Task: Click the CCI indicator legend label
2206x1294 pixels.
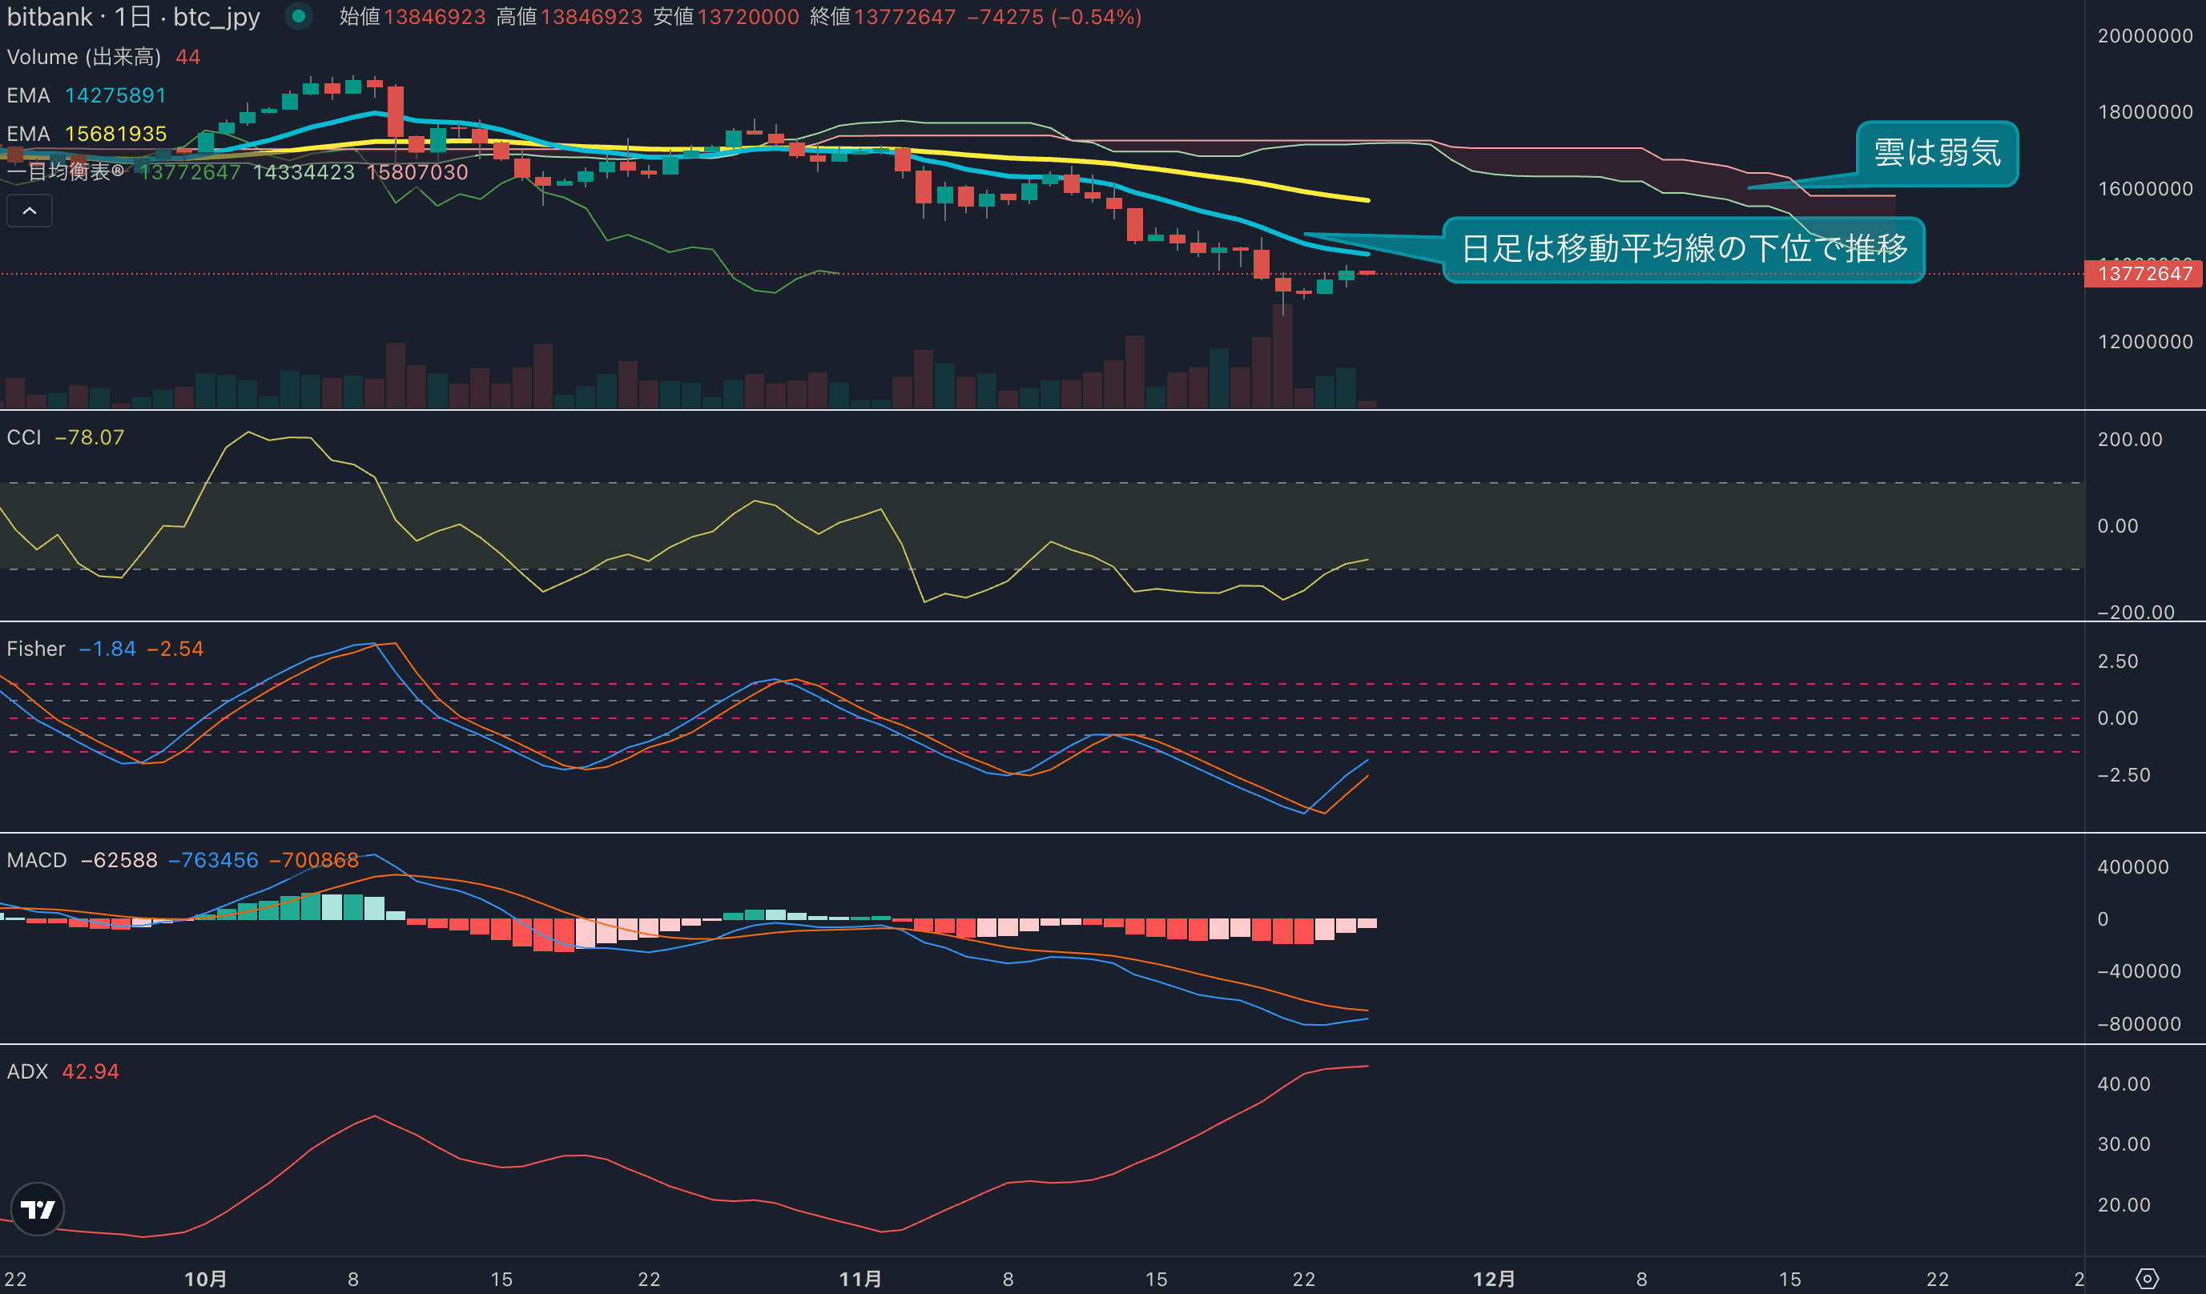Action: tap(25, 437)
